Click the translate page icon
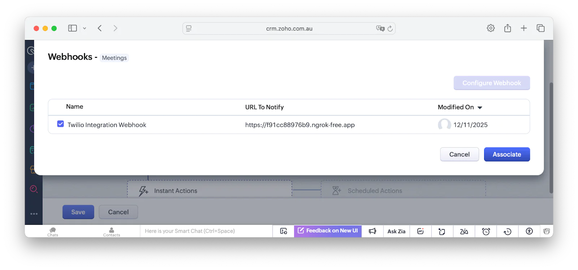 (x=380, y=28)
